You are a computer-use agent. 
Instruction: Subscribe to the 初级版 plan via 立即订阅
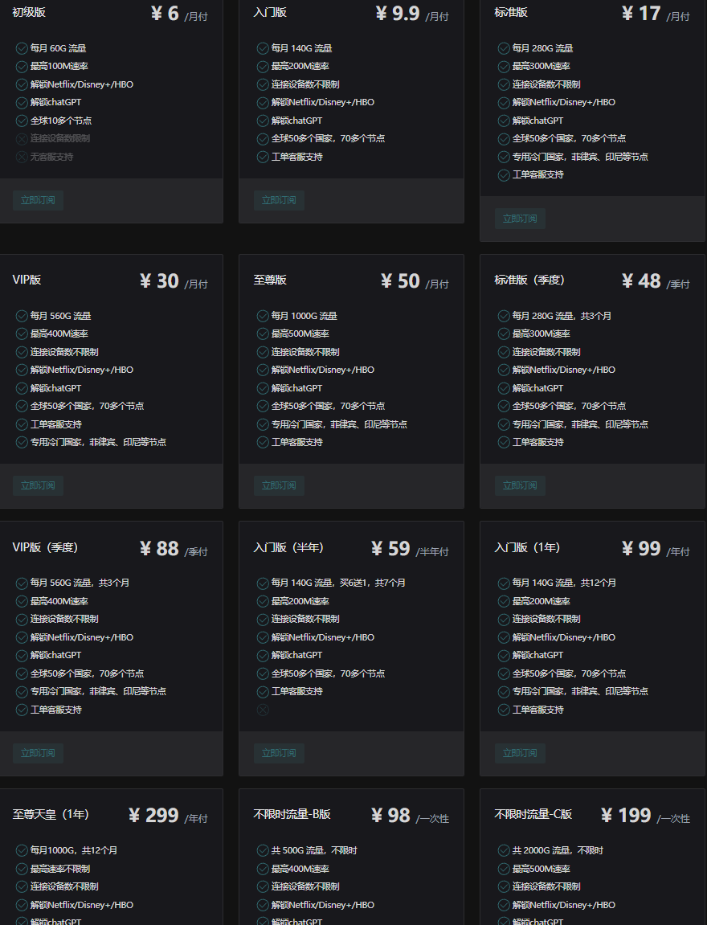[x=38, y=200]
